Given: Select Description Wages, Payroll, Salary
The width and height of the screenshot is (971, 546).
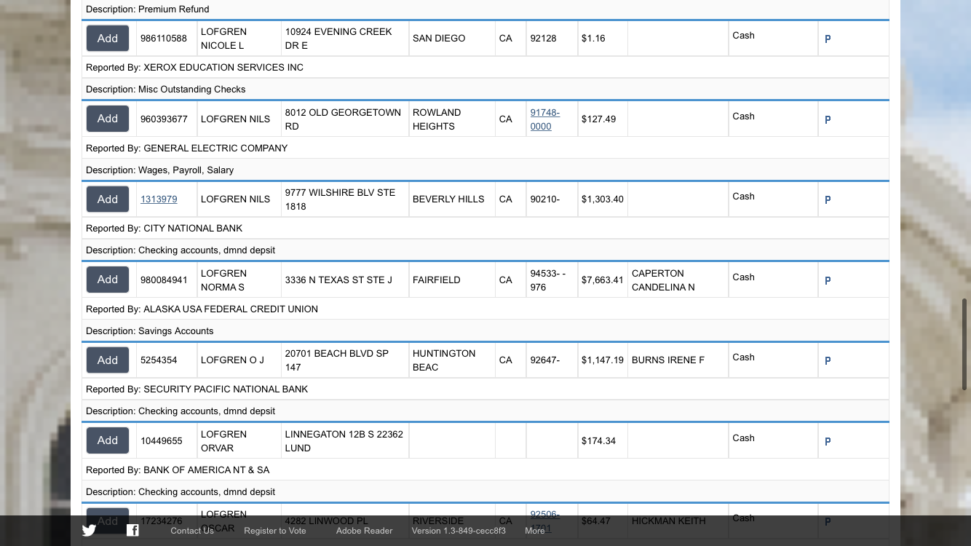Looking at the screenshot, I should (160, 170).
